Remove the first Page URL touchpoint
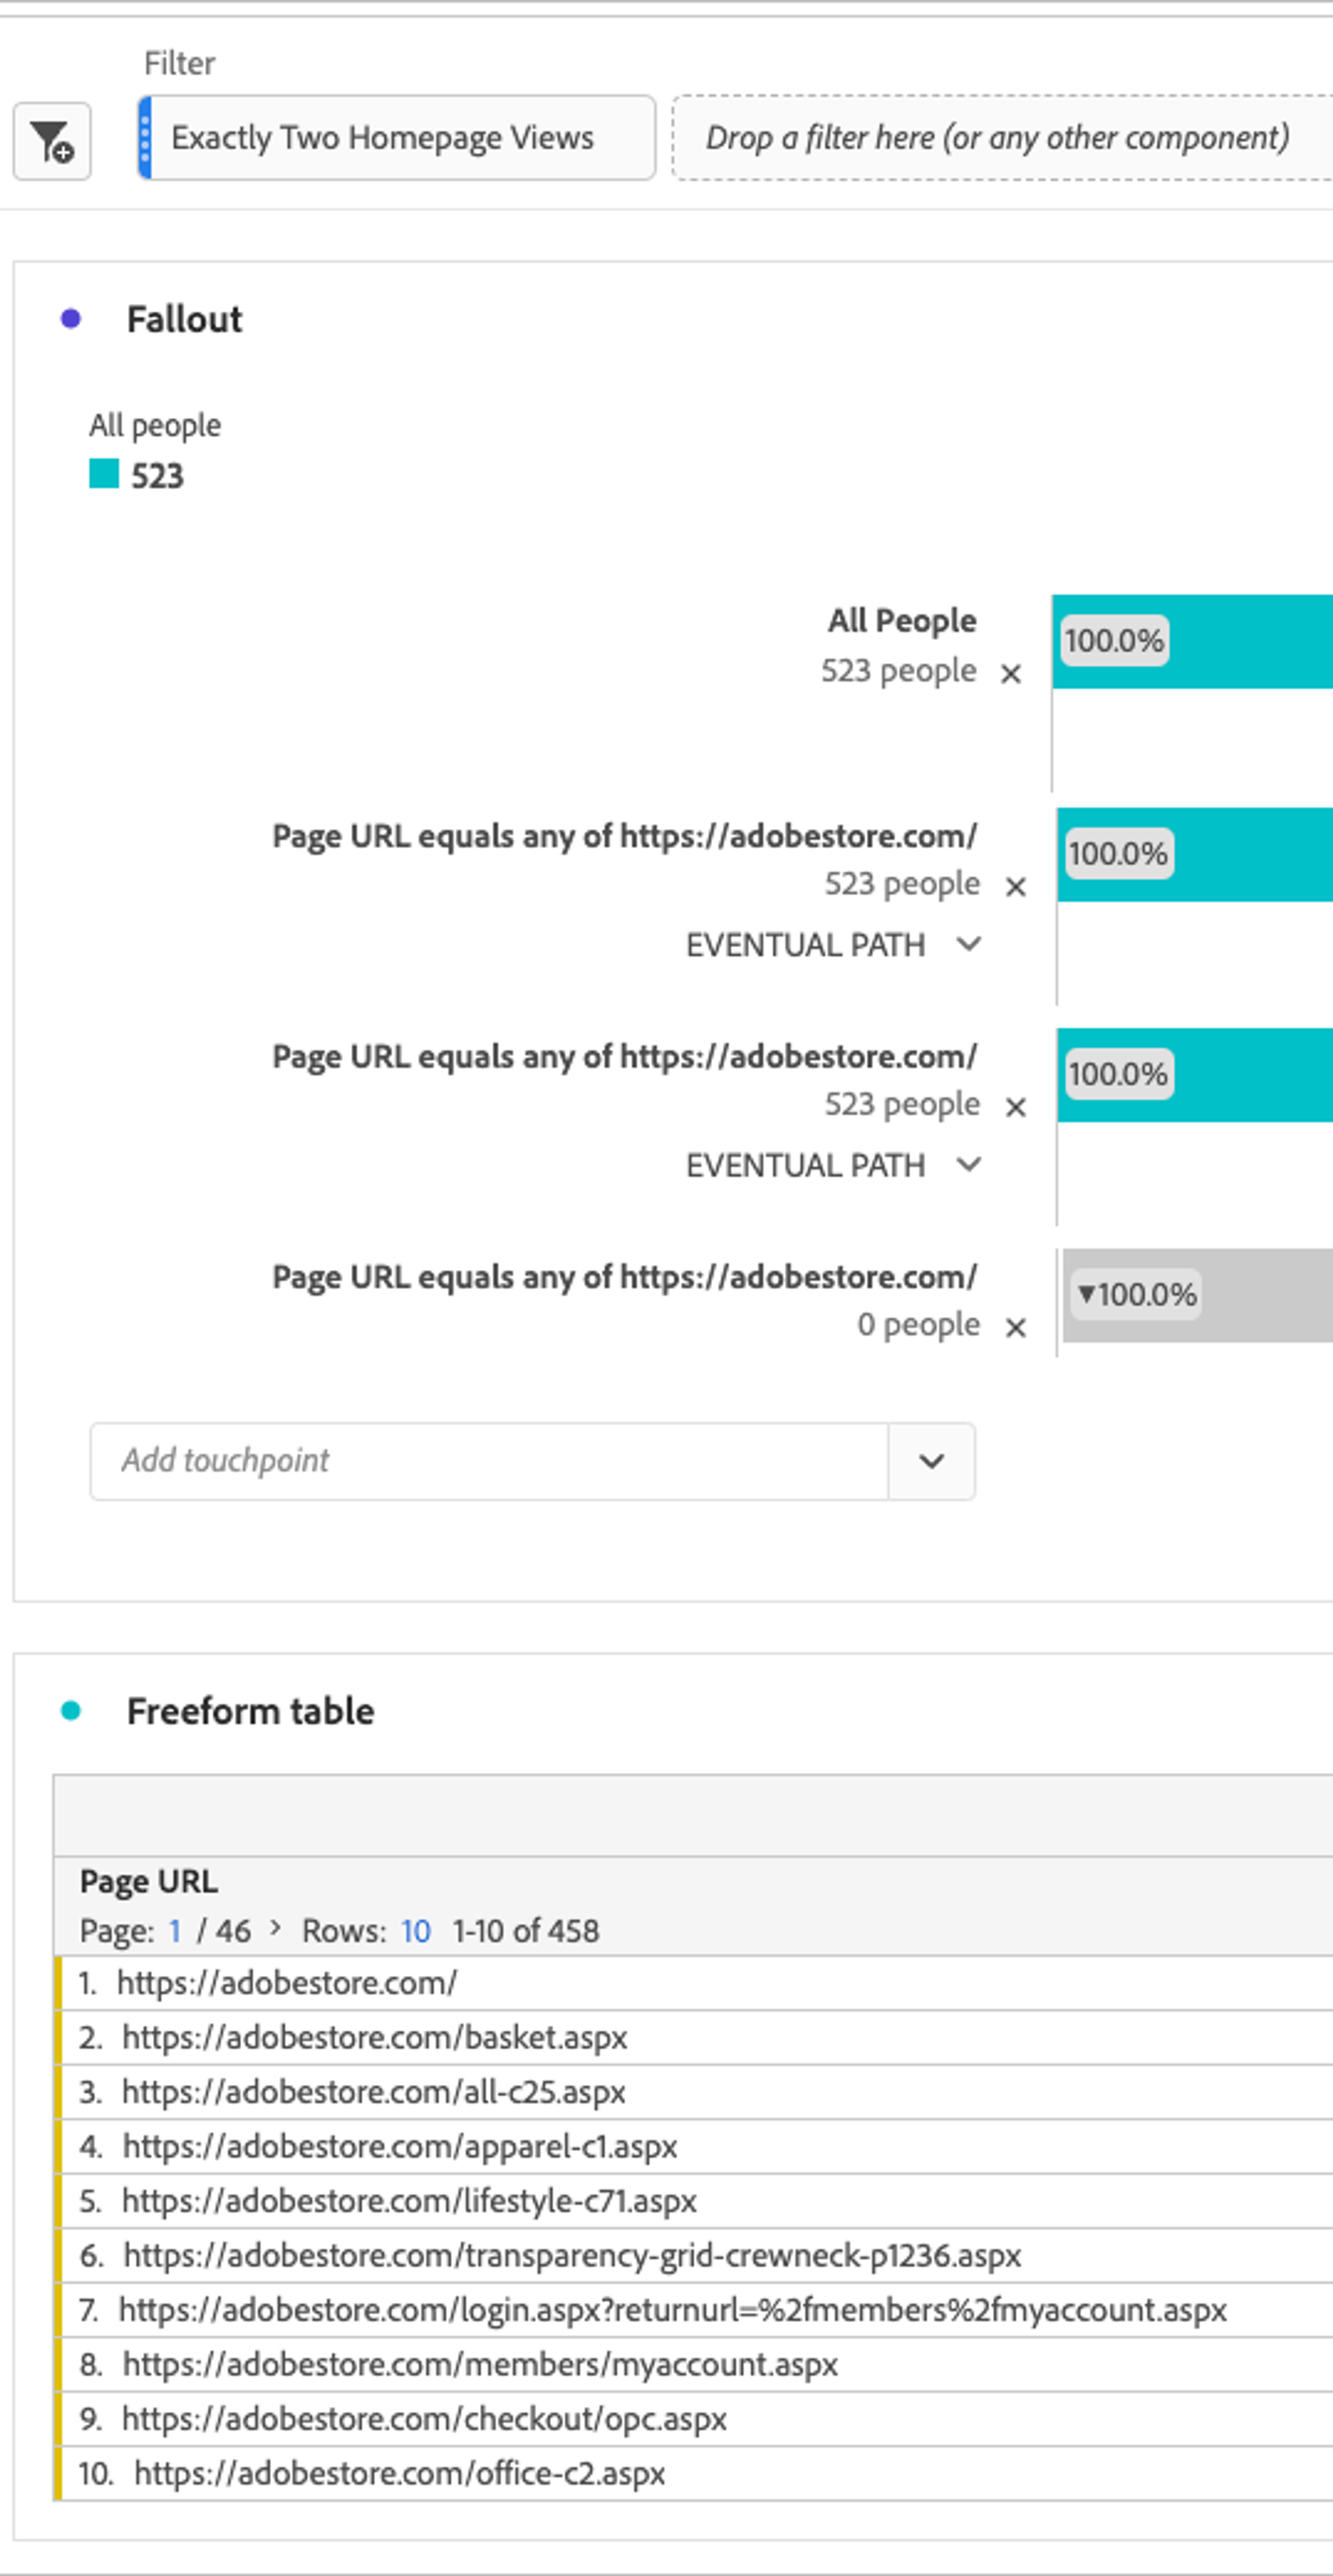The image size is (1333, 2576). (x=1016, y=887)
